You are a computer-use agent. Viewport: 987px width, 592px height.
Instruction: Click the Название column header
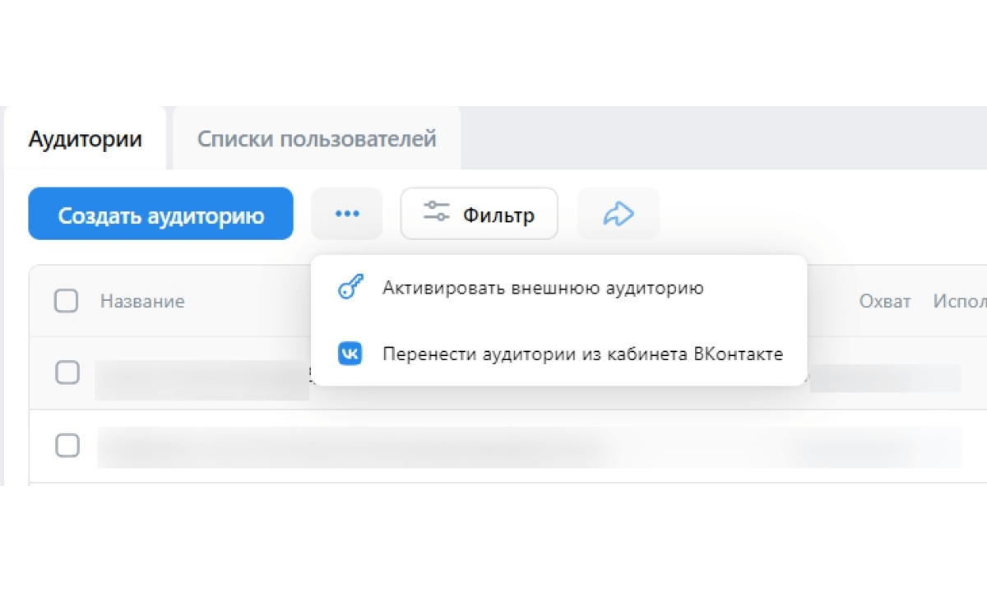(142, 301)
